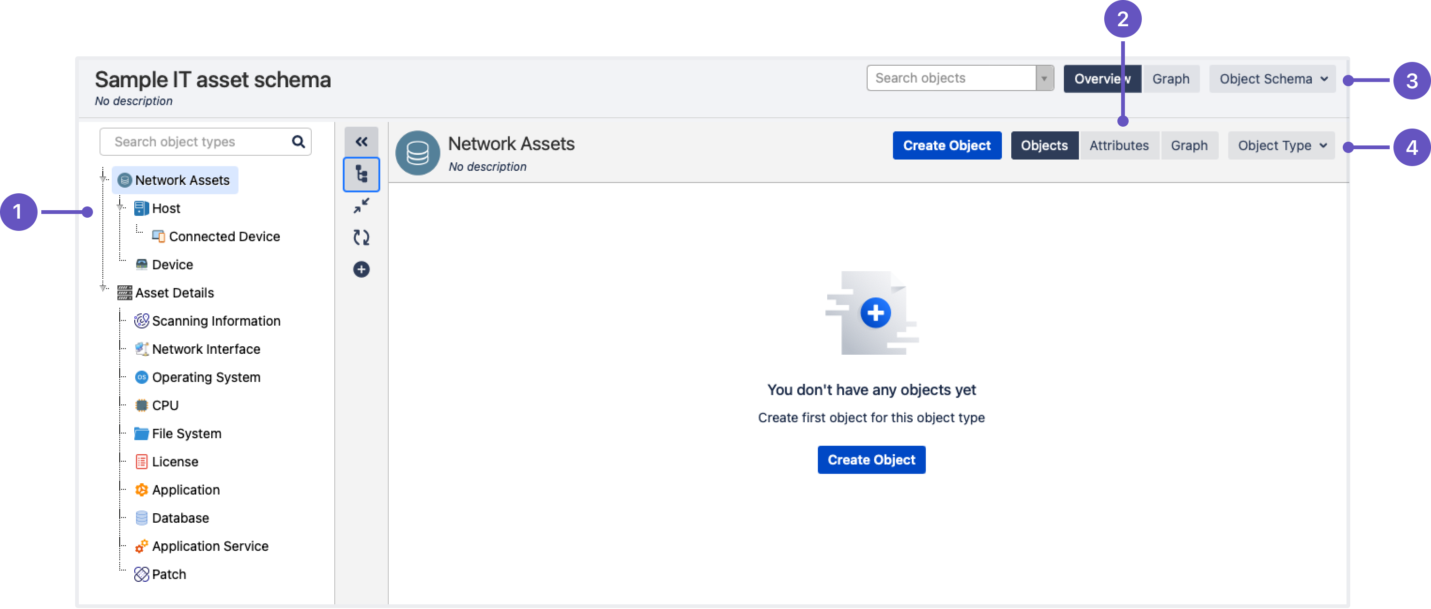
Task: Select the Operating System object type
Action: coord(206,377)
